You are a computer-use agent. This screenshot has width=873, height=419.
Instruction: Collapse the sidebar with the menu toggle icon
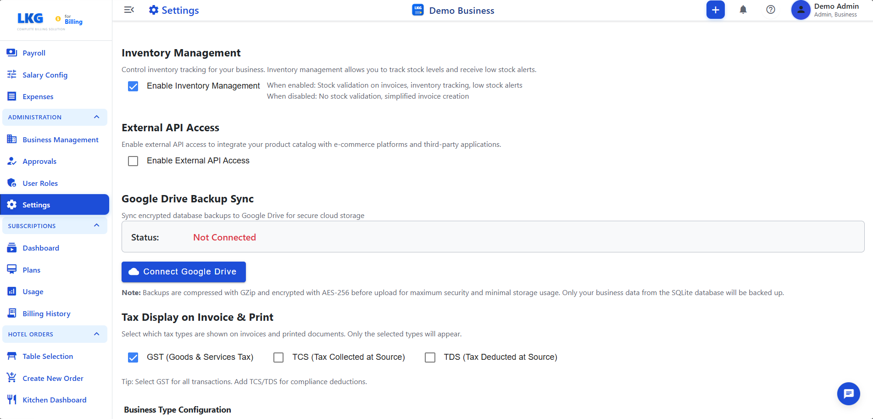click(129, 10)
